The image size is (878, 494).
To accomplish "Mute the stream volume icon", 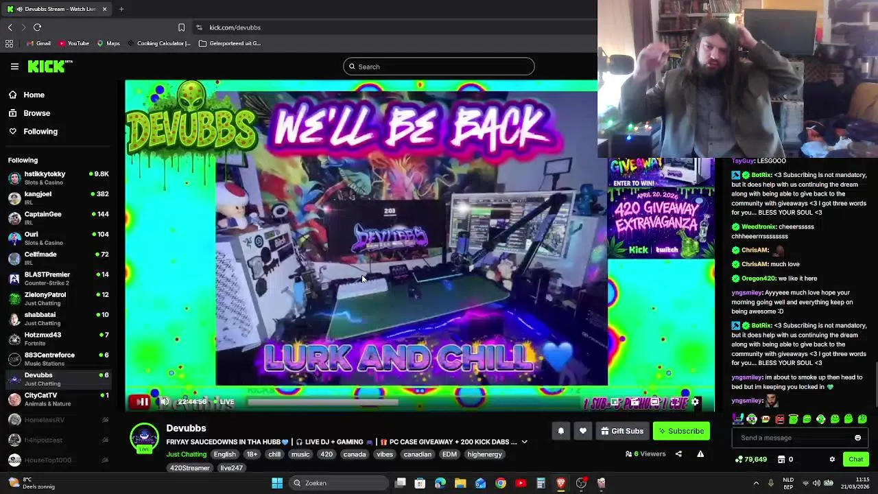I will coord(165,402).
